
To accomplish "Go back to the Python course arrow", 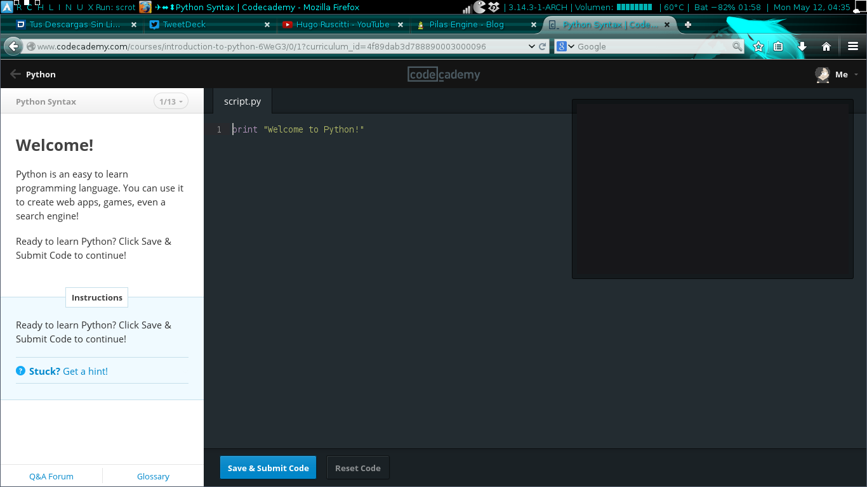I will pyautogui.click(x=15, y=74).
